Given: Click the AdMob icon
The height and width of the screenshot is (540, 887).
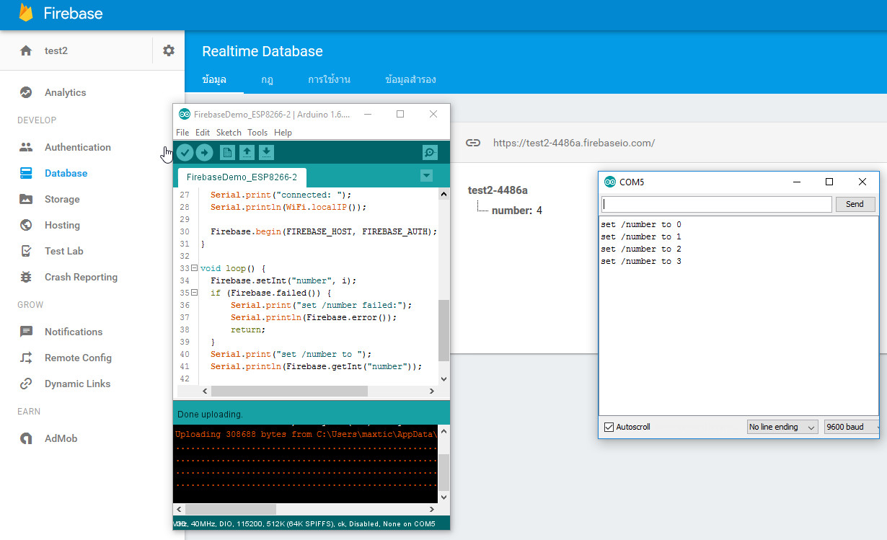Looking at the screenshot, I should tap(26, 438).
